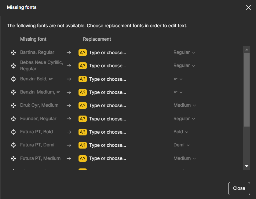The image size is (256, 199).
Task: Open Regular style dropdown for Bebas Neue Cyrillic
Action: pyautogui.click(x=184, y=65)
